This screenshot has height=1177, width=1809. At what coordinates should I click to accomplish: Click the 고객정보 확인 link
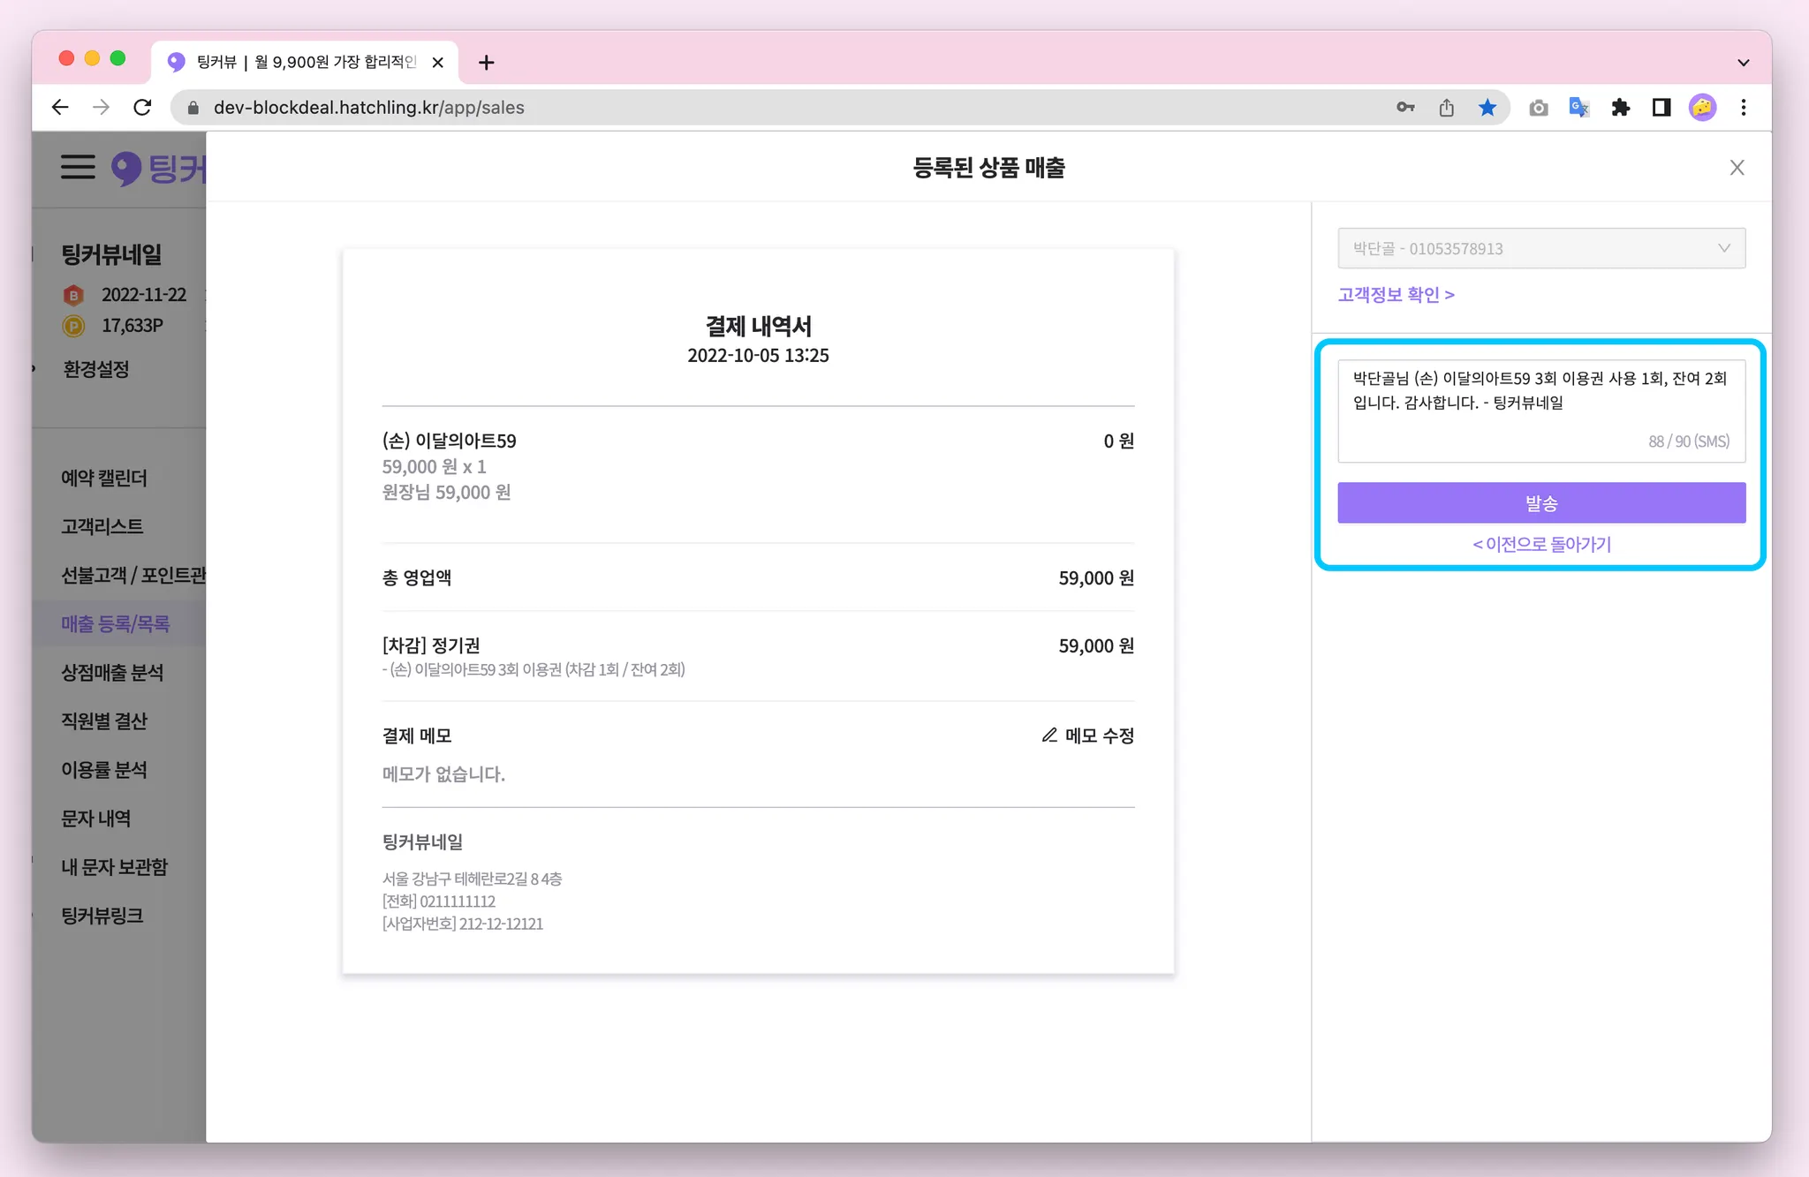[1396, 295]
